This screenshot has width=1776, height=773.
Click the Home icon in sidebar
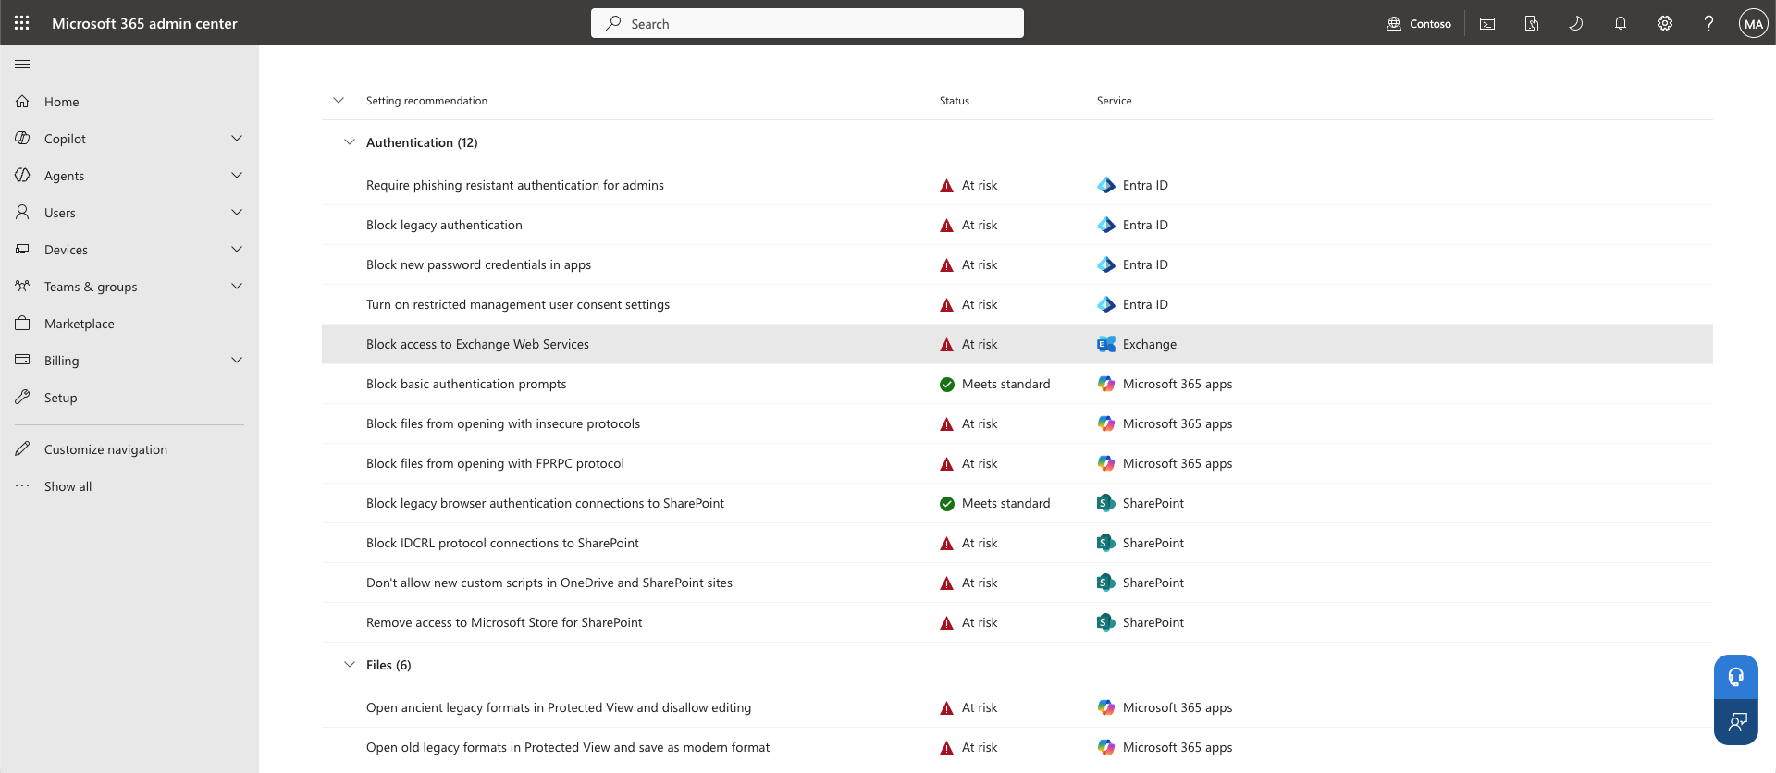[22, 101]
